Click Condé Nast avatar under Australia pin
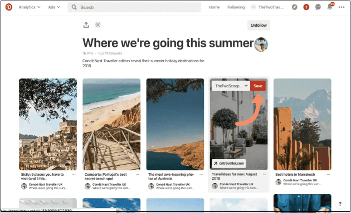351x213 pixels. (151, 186)
